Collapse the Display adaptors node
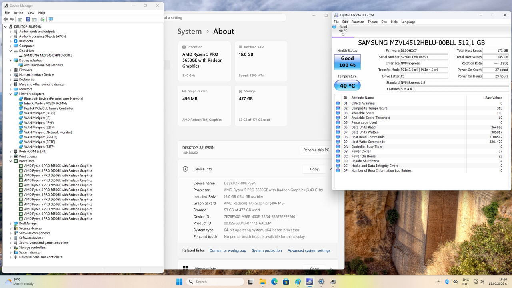 coord(11,60)
